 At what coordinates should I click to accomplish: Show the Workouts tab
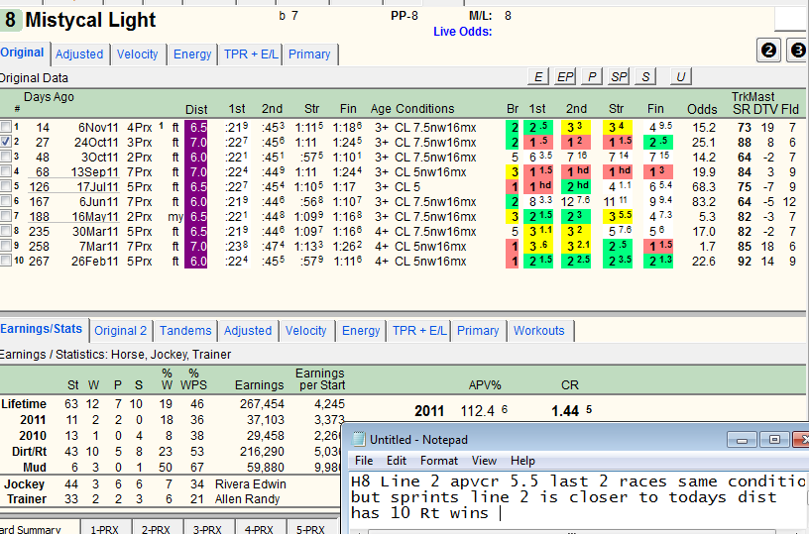coord(539,331)
